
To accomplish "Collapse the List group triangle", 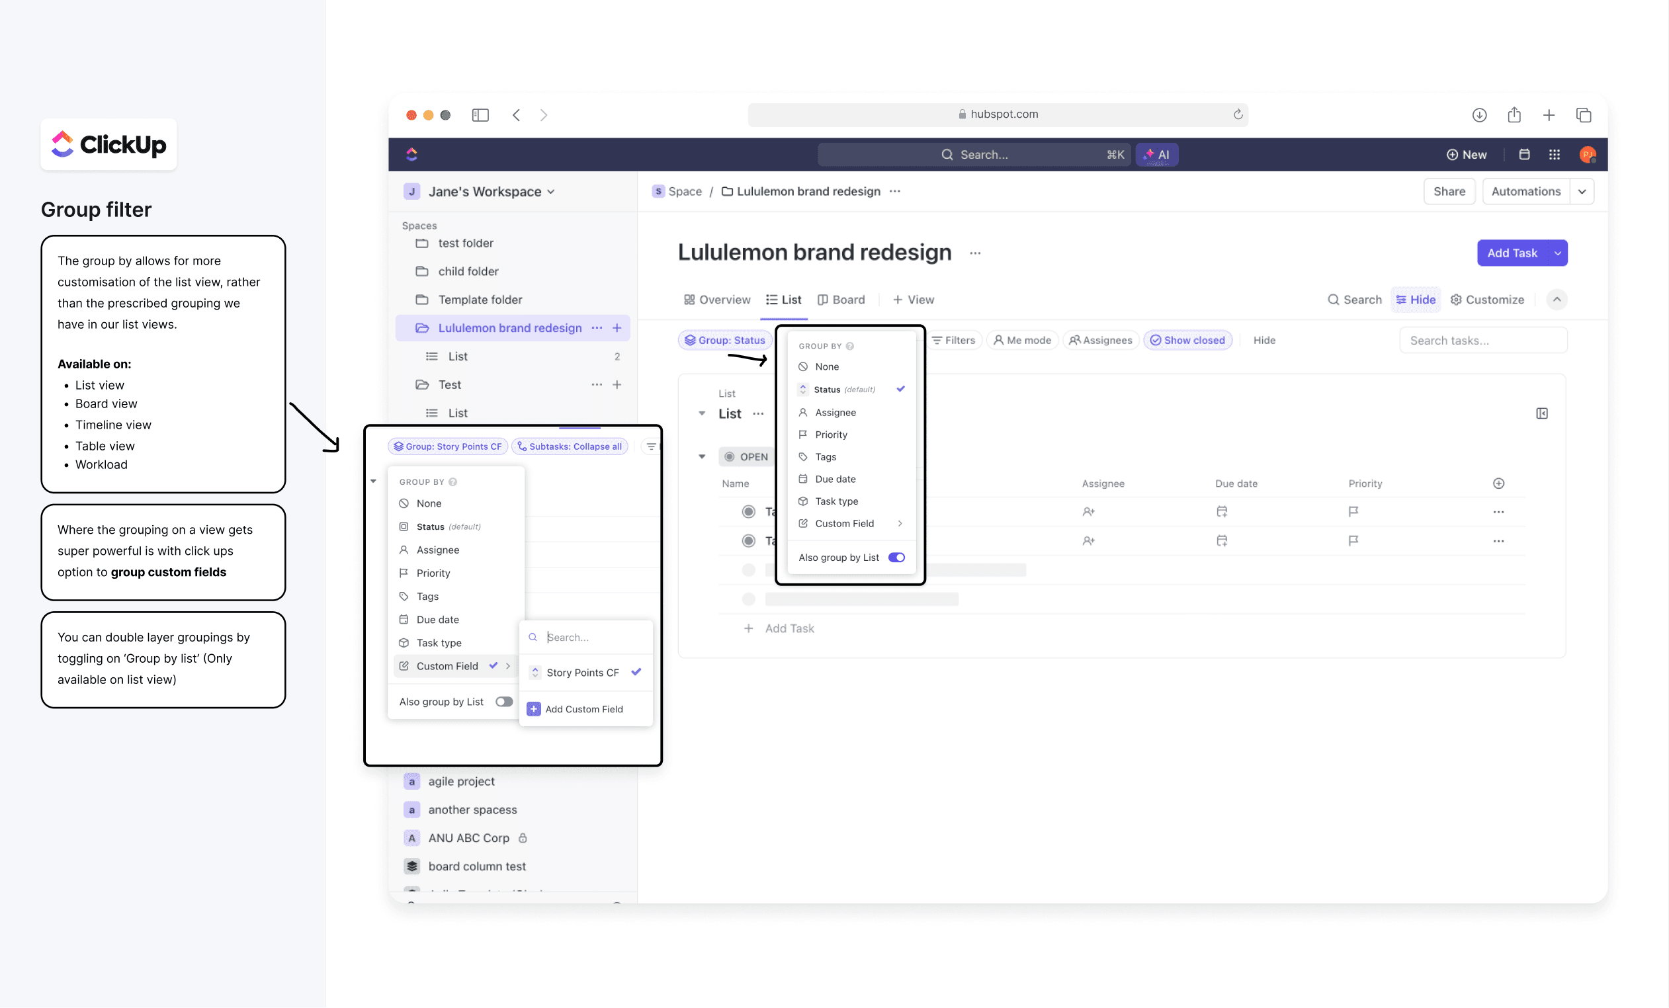I will (702, 413).
